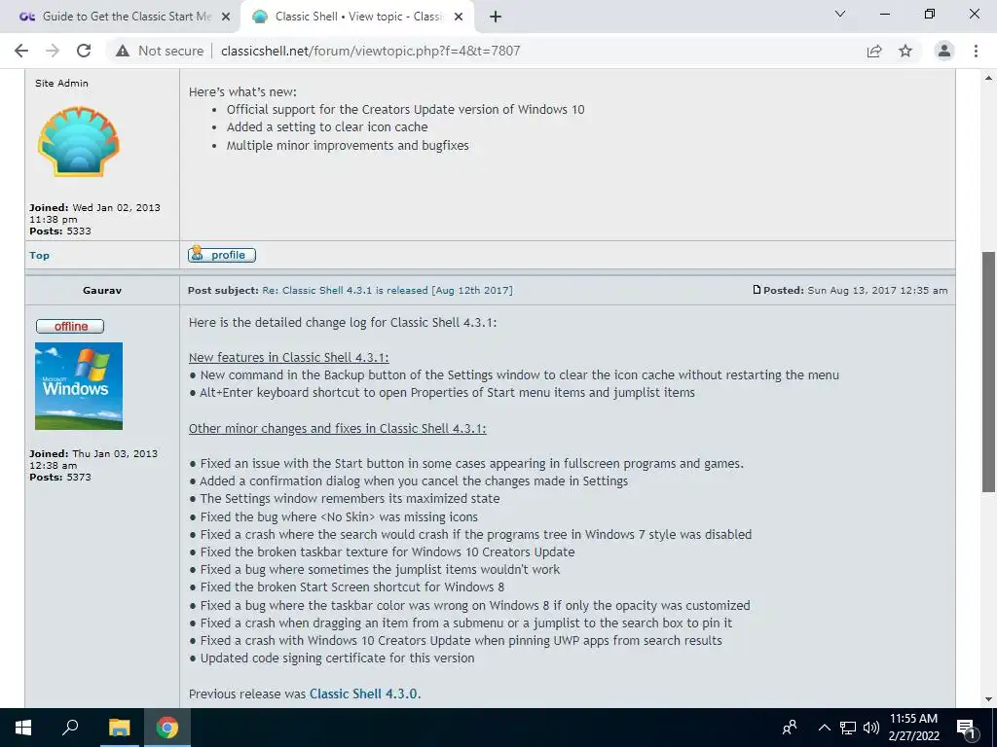Close the Guide to Get Classic Start tab

coord(226,18)
